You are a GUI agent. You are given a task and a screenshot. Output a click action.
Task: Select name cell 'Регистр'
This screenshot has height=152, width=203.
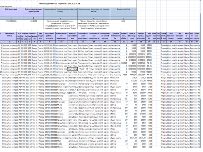tap(63, 96)
